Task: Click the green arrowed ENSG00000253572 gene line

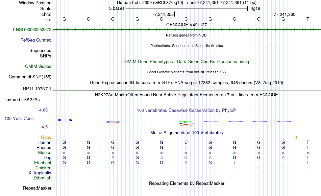Action: [x=187, y=30]
